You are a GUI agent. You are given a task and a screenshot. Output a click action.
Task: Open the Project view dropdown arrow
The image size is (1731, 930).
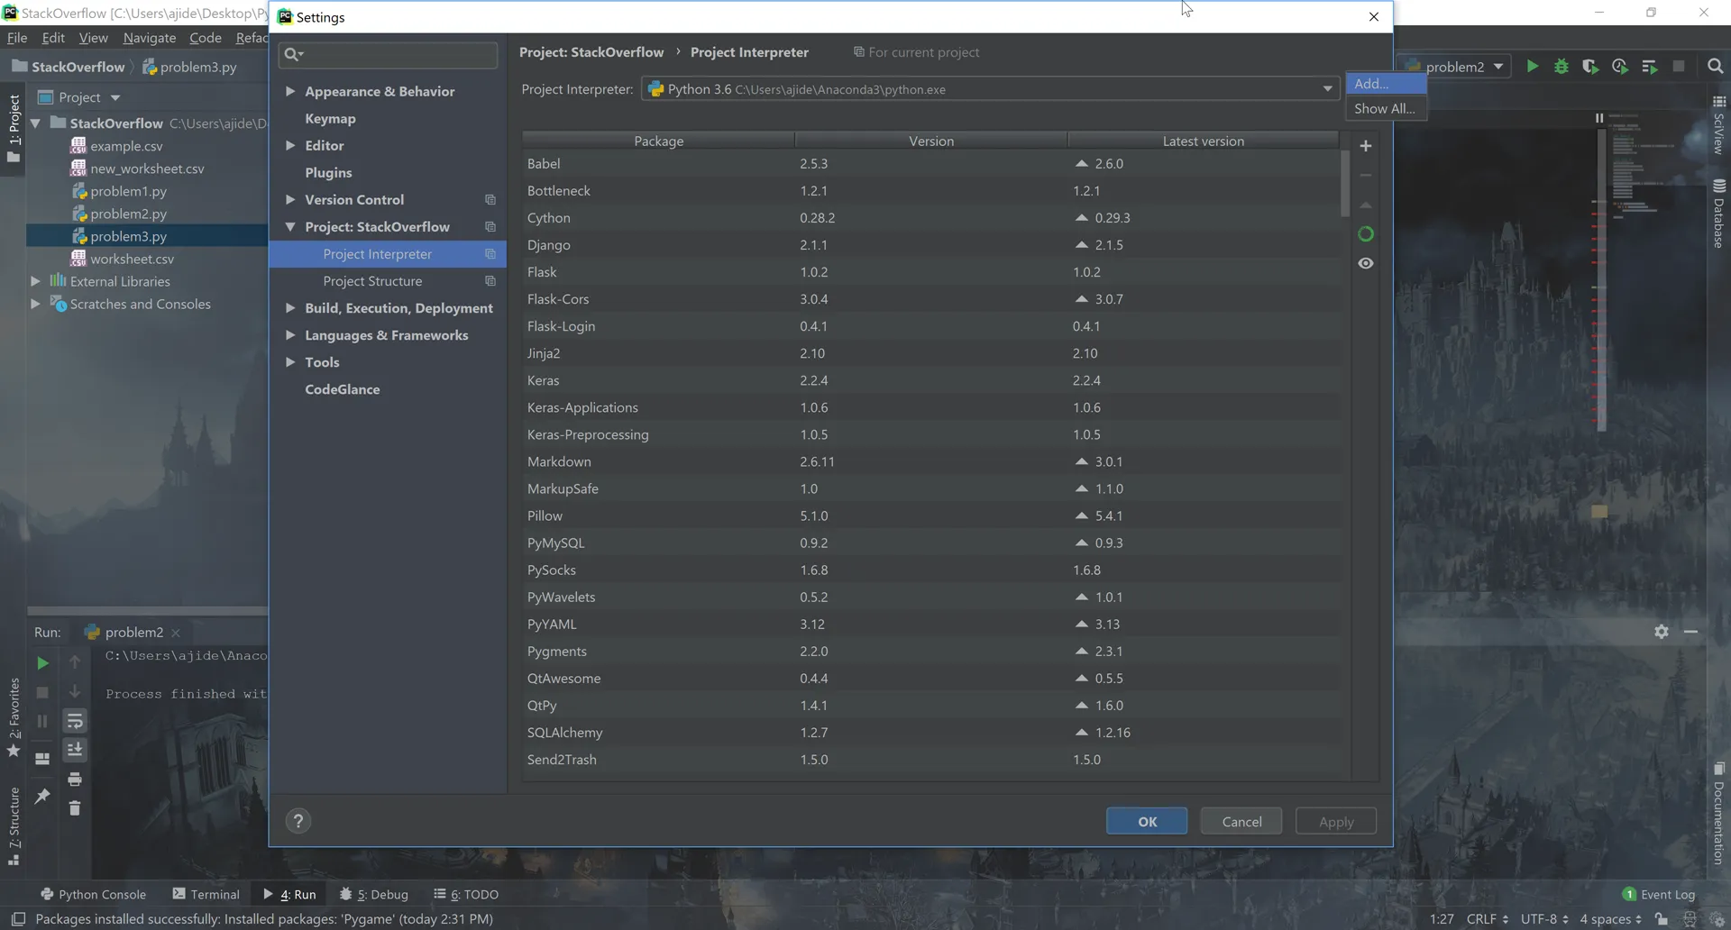coord(115,97)
